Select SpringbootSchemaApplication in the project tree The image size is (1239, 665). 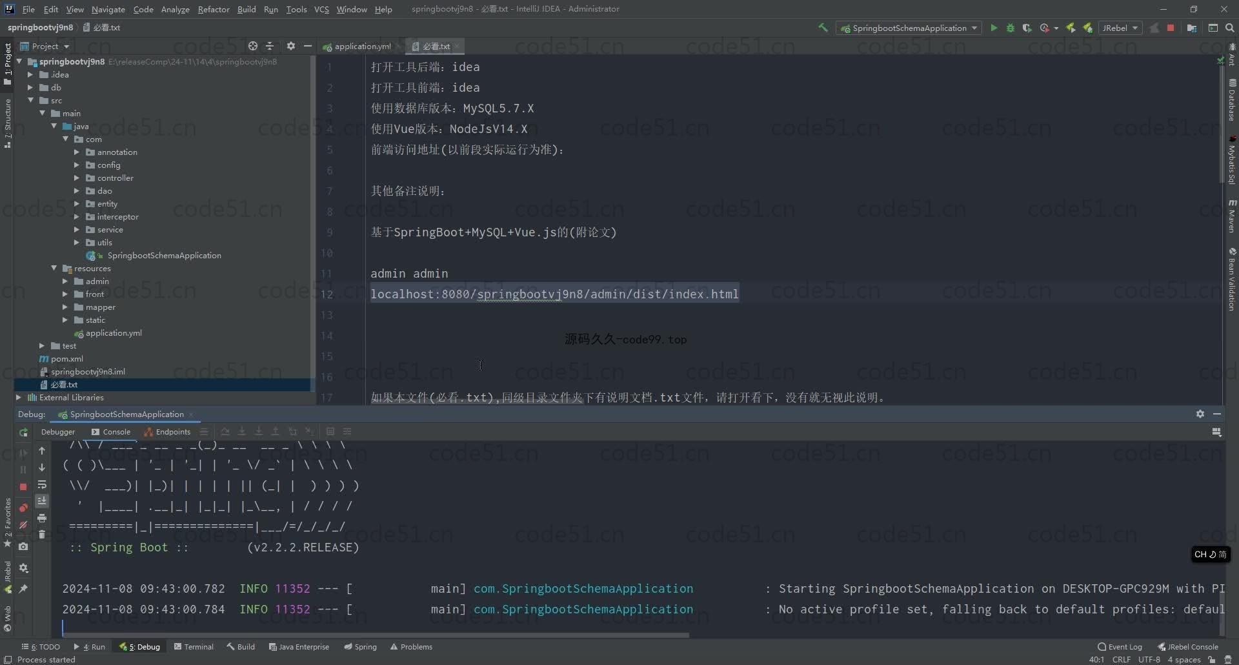pyautogui.click(x=164, y=256)
